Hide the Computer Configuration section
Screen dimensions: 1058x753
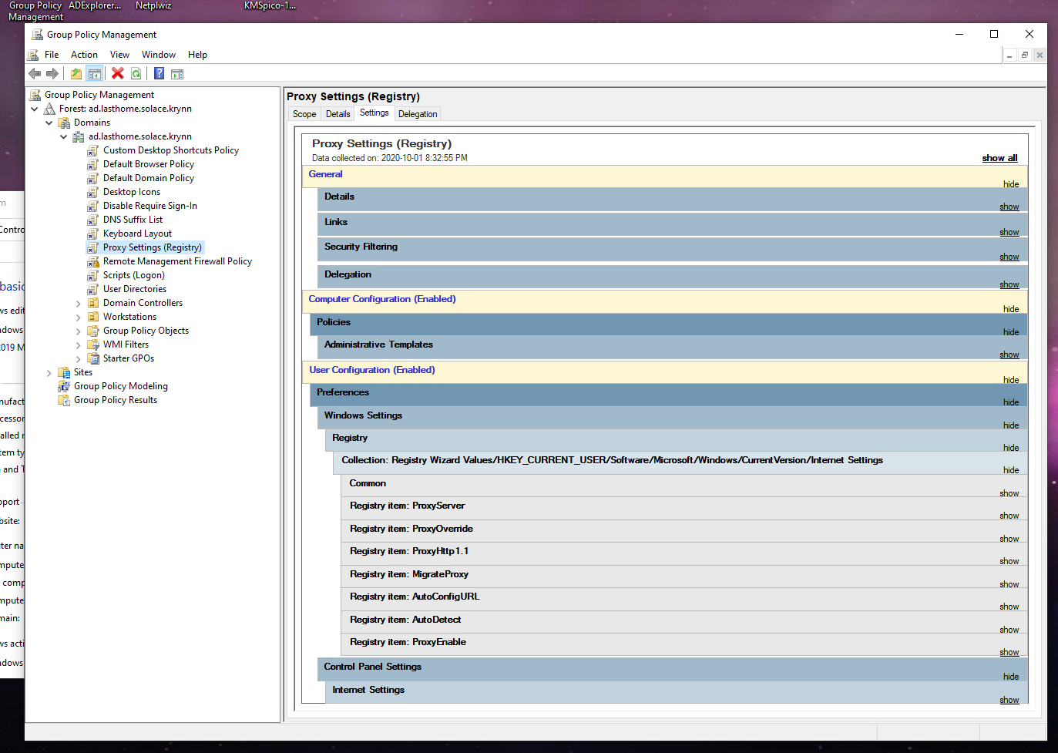point(1011,309)
